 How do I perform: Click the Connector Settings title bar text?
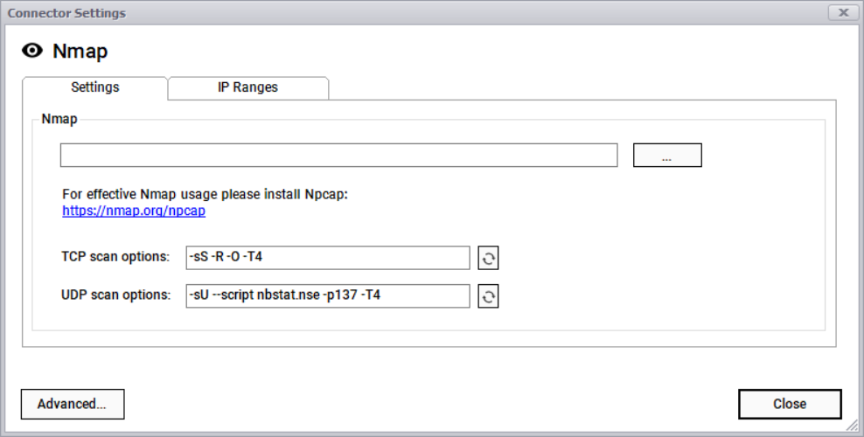[x=66, y=13]
